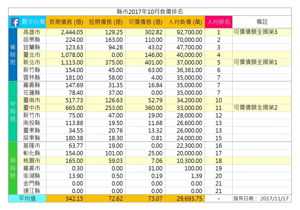300x210 pixels.
Task: Select the average per-capita value 29,693.75
Action: [189, 199]
